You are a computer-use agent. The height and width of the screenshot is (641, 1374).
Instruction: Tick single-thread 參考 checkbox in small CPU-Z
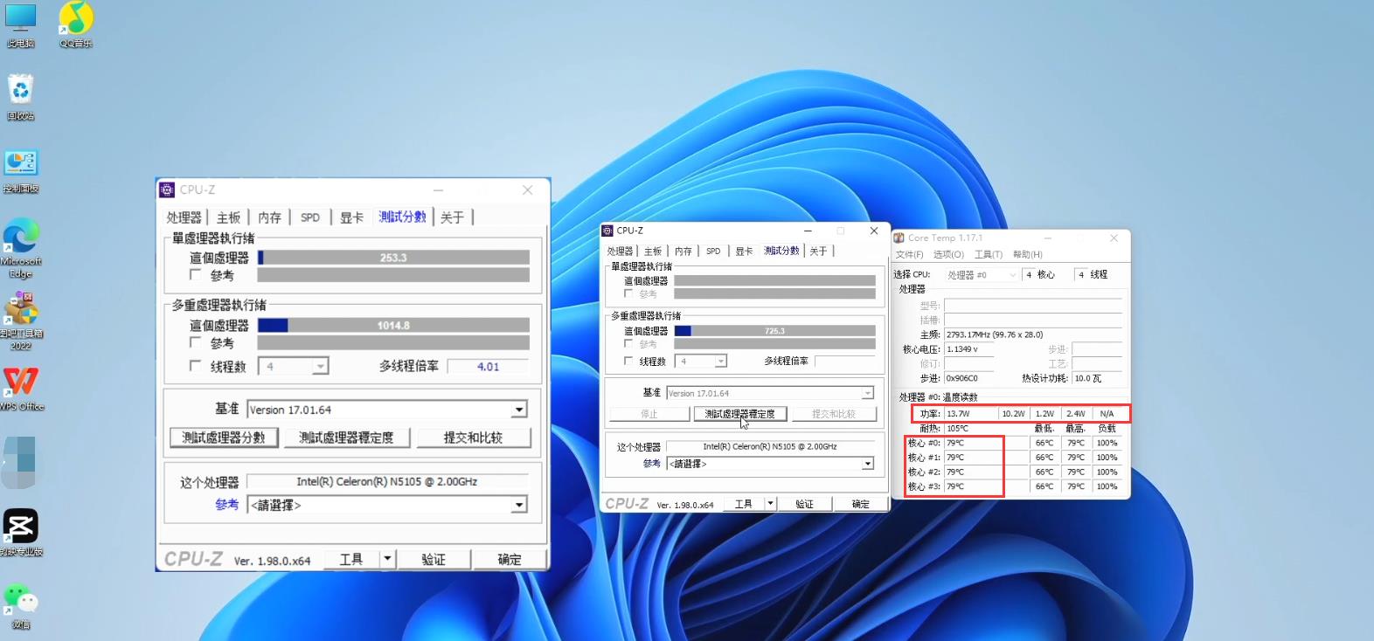(628, 293)
